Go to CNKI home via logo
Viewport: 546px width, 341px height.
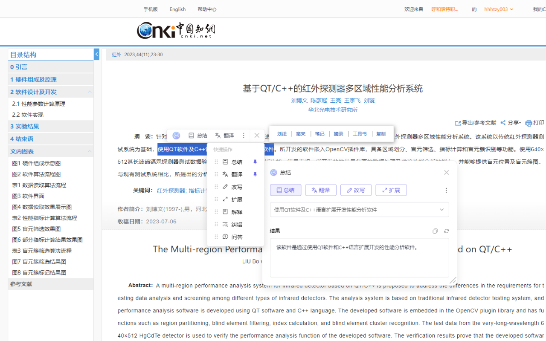click(x=176, y=30)
